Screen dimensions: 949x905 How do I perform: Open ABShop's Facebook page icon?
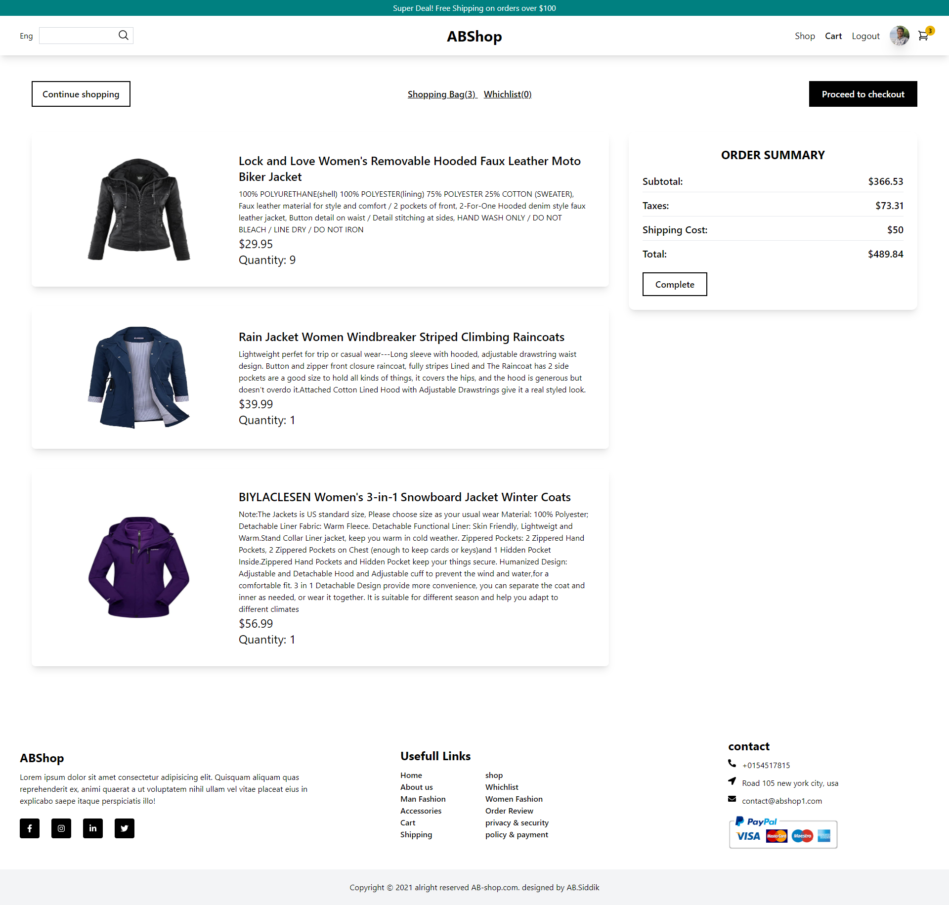pyautogui.click(x=30, y=828)
